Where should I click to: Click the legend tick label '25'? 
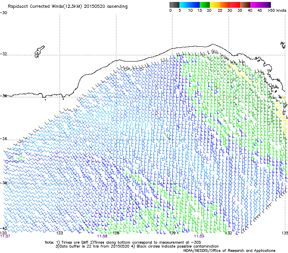220,11
